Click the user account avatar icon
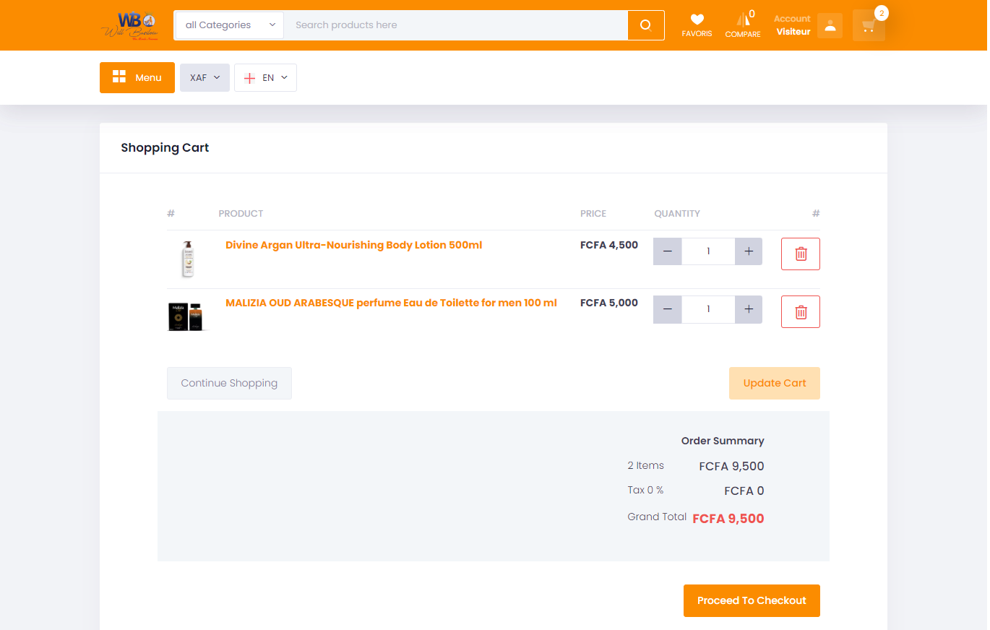The height and width of the screenshot is (630, 990). click(x=830, y=25)
